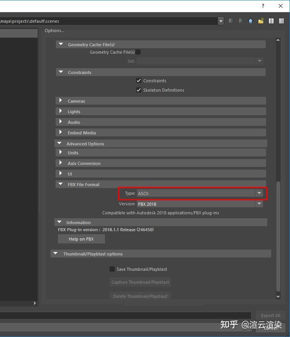Screen dimensions: 290x337
Task: Expand the Units section
Action: click(61, 152)
